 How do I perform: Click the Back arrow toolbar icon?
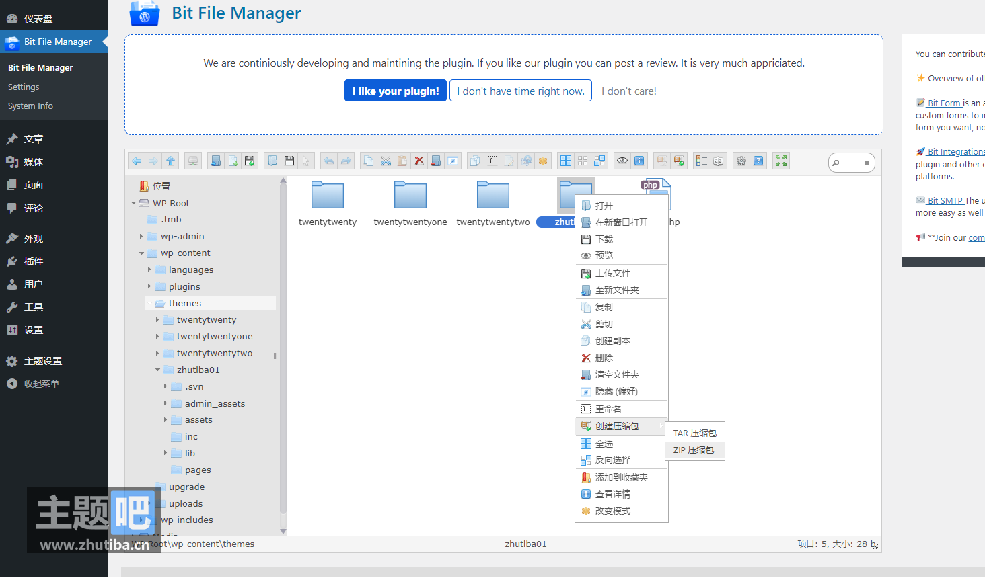(x=137, y=161)
